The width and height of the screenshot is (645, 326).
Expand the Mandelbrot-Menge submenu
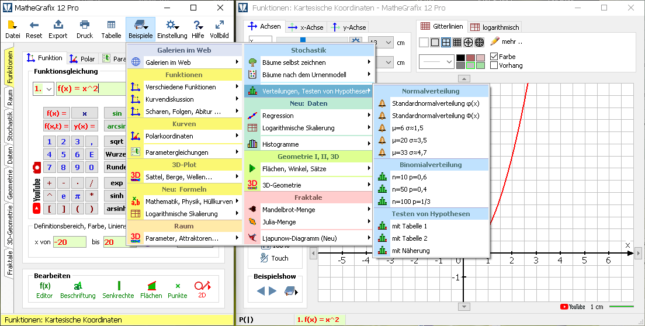tap(309, 210)
